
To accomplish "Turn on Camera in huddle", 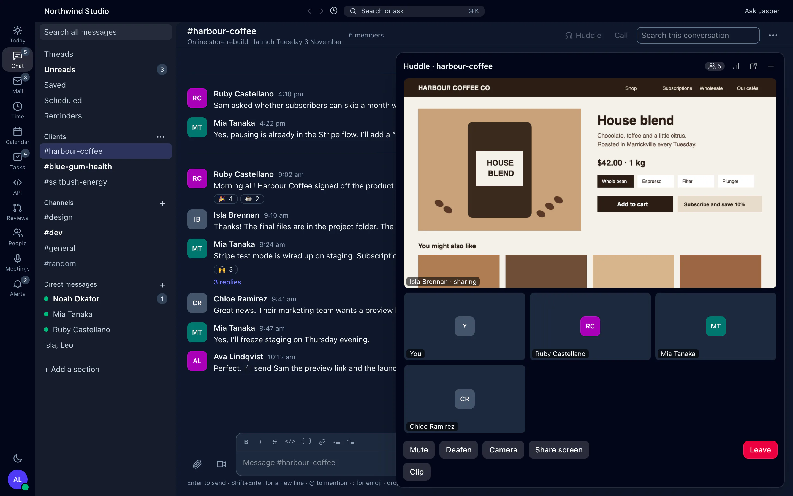I will (503, 450).
